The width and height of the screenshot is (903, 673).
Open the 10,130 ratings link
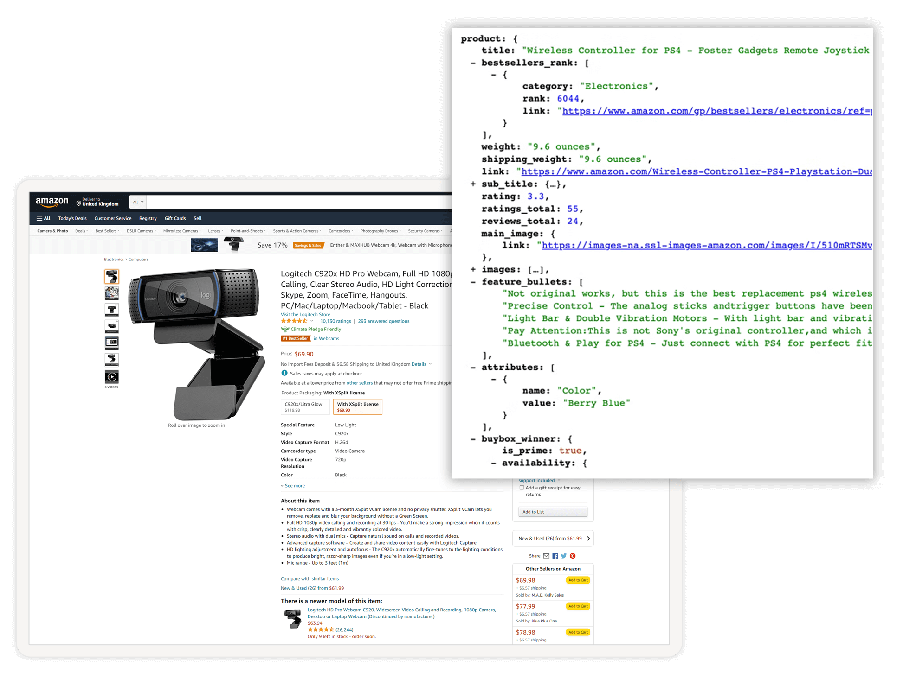pos(335,321)
